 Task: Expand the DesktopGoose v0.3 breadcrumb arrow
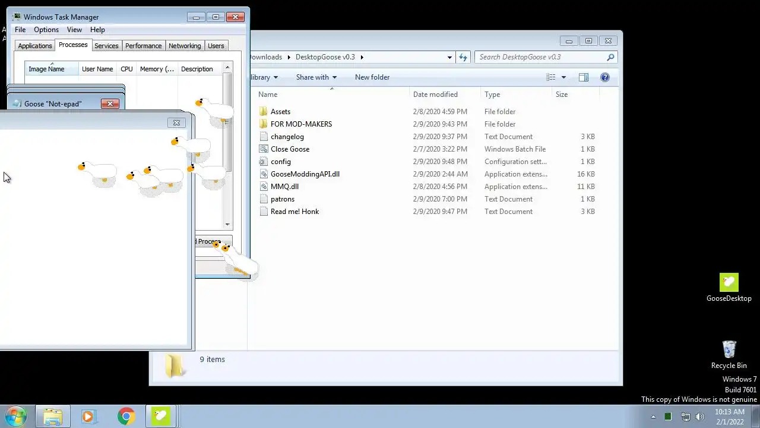(362, 57)
